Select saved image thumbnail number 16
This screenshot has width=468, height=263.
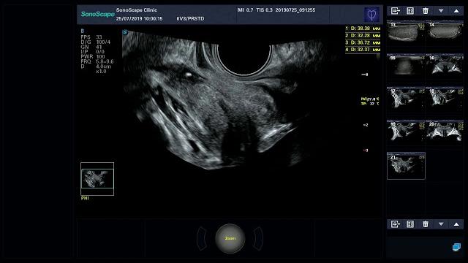point(445,66)
